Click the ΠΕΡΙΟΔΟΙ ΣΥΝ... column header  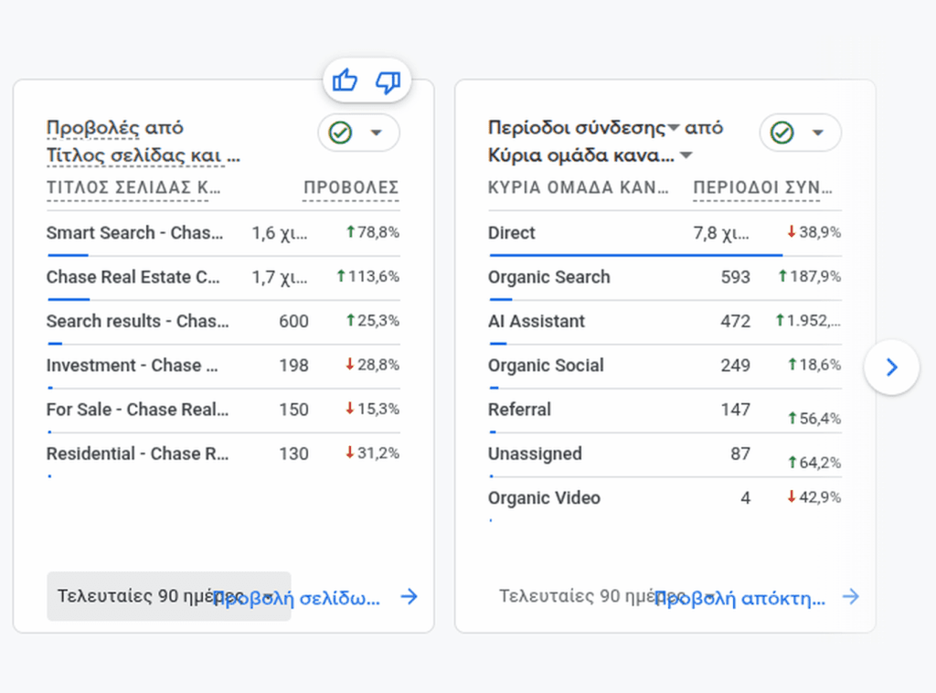tap(763, 188)
